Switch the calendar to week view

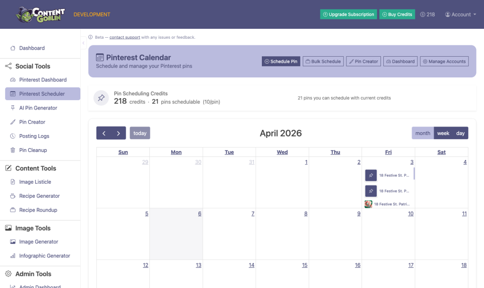(443, 133)
